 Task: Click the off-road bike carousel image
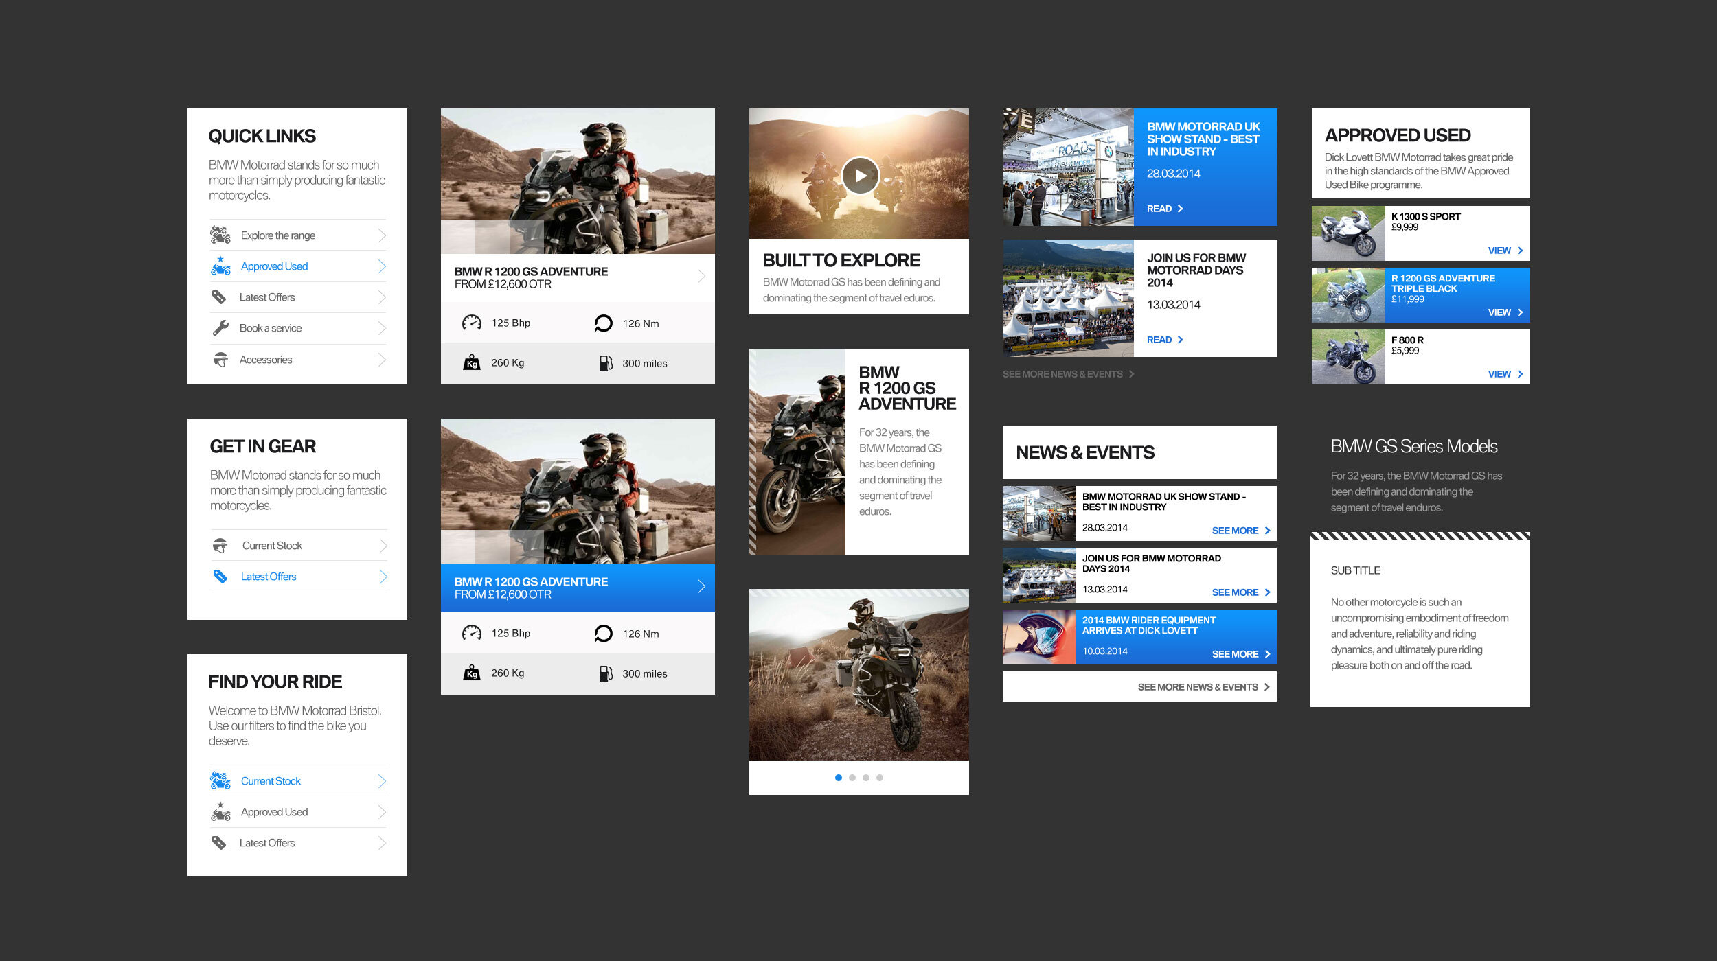point(859,675)
